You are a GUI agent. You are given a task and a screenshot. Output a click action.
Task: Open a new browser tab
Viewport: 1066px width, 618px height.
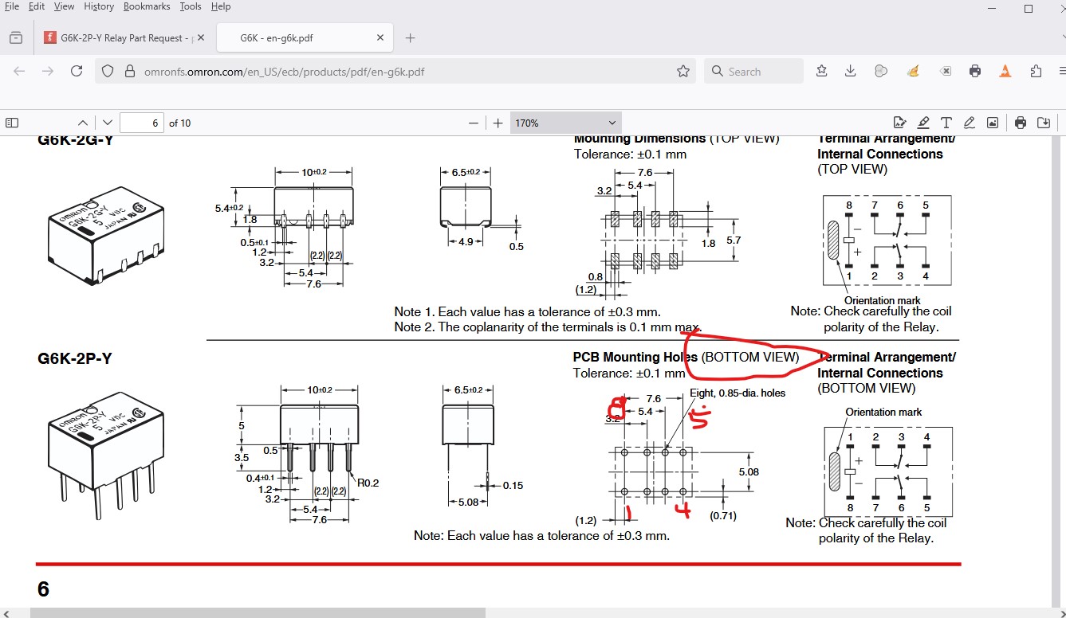point(410,37)
